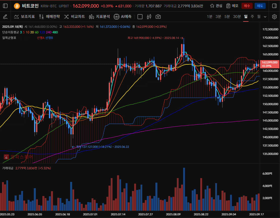The width and height of the screenshot is (280, 218).
Task: Click the KRW-BTC ticker text
Action: (49, 6)
